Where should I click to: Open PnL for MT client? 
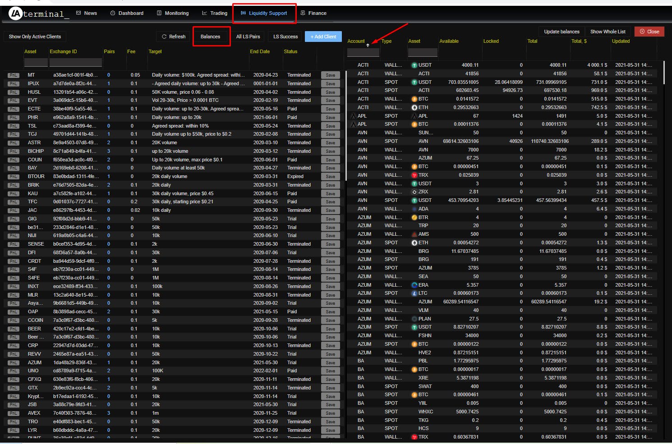[14, 75]
